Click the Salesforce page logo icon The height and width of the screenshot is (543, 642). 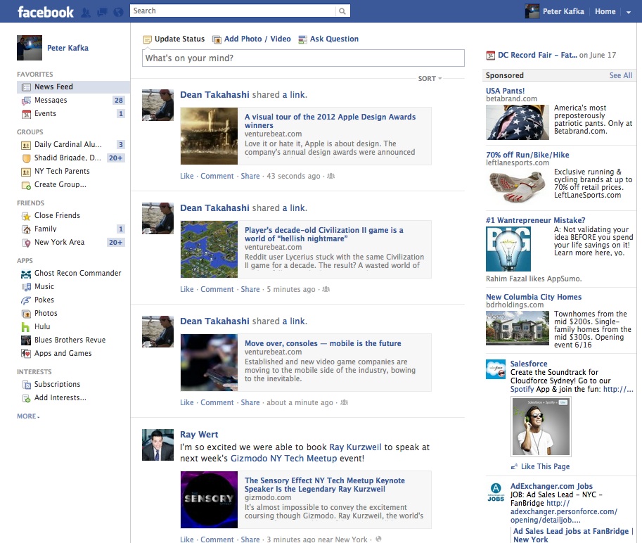click(496, 369)
